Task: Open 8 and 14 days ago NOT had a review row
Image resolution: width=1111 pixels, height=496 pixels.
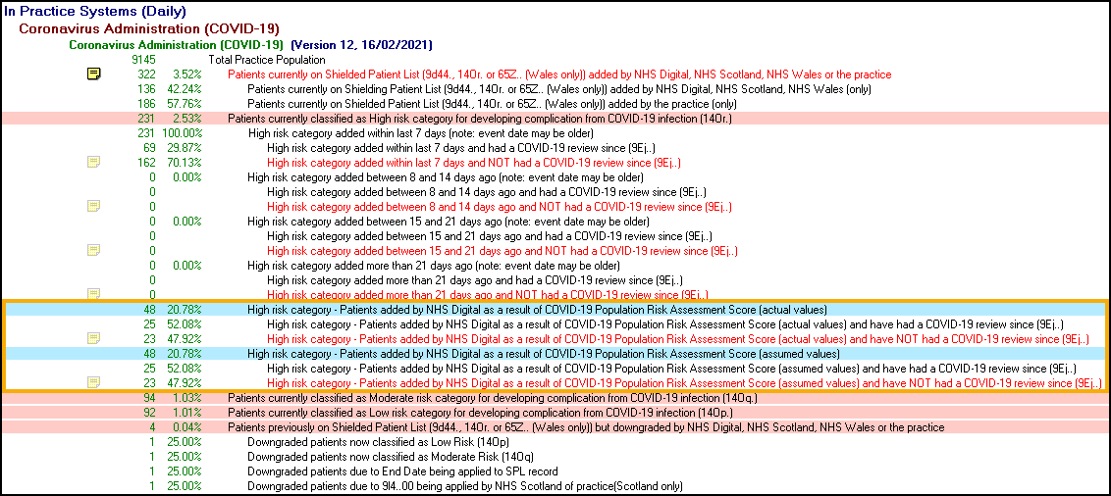Action: 500,207
